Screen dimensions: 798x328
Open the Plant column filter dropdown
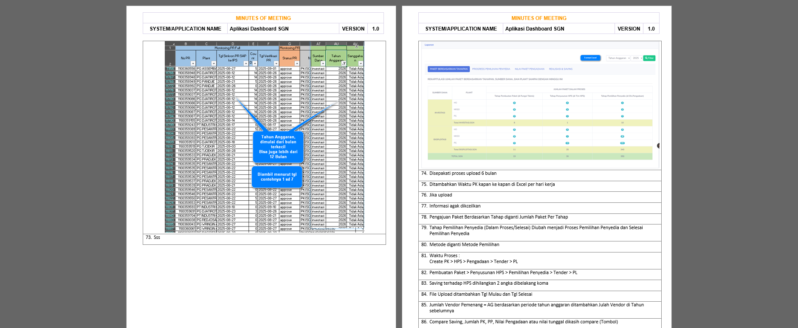point(214,64)
